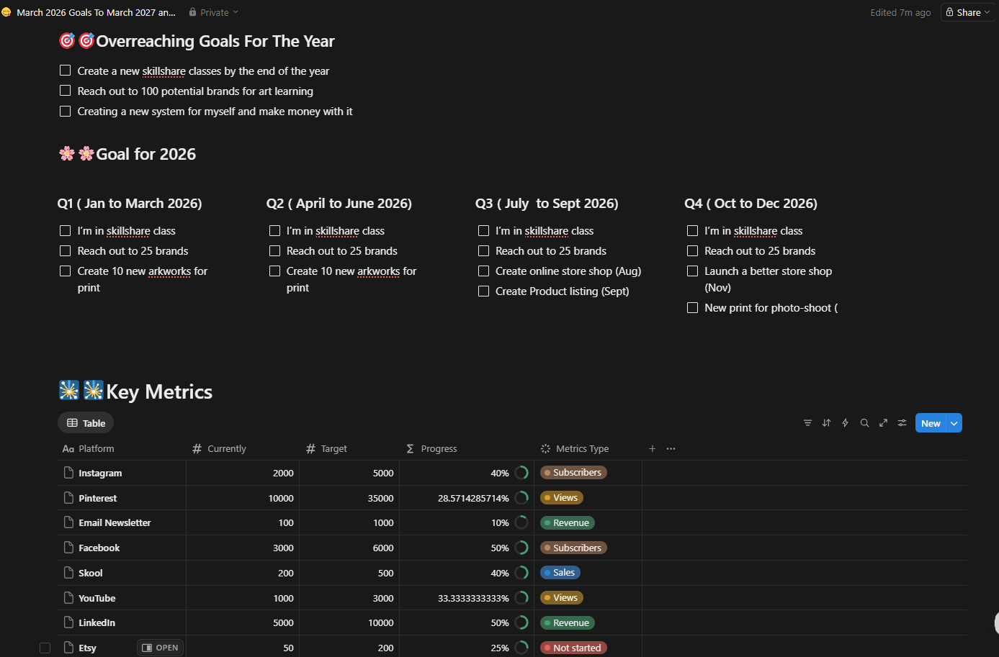
Task: Click the Instagram row page icon
Action: pos(68,473)
